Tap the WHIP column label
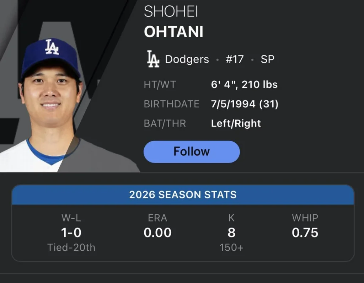Screen dimensions: 364x283 (305, 218)
